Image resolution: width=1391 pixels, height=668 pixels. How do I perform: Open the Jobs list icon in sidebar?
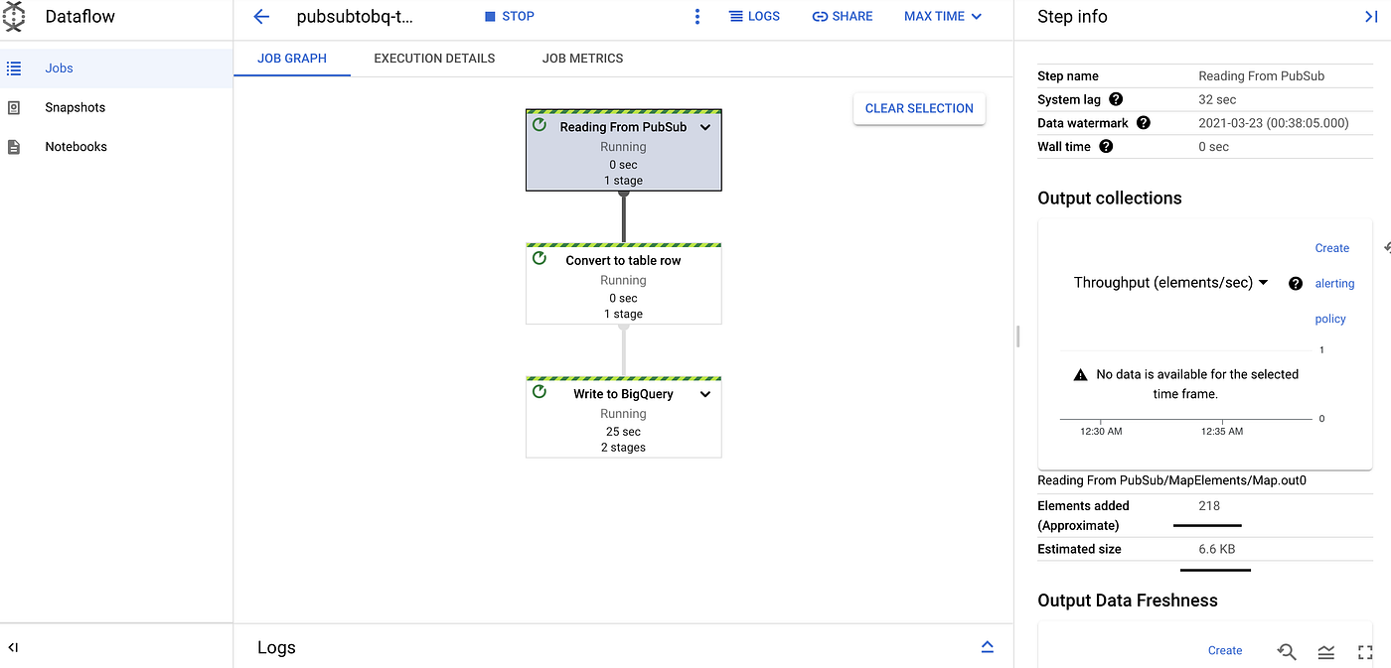point(14,68)
